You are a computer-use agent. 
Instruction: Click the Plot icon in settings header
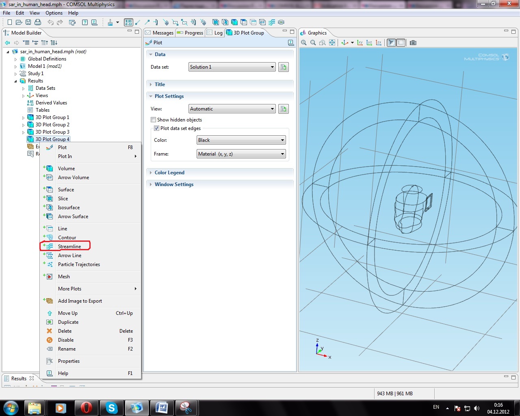click(149, 43)
